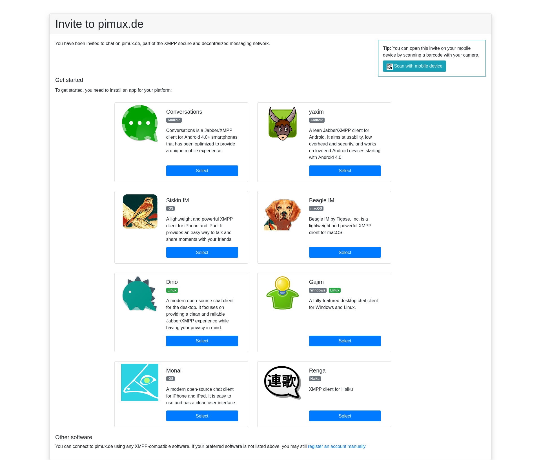Click the Dino teal dinosaur icon
Image resolution: width=541 pixels, height=460 pixels.
tap(139, 294)
